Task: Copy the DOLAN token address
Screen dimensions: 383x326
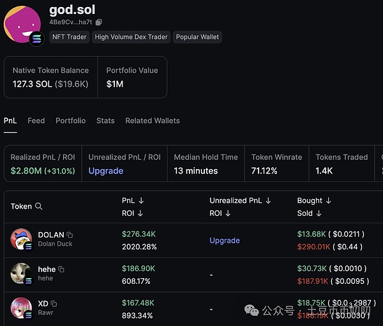Action: click(x=70, y=235)
